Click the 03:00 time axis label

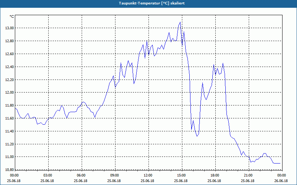(49, 175)
